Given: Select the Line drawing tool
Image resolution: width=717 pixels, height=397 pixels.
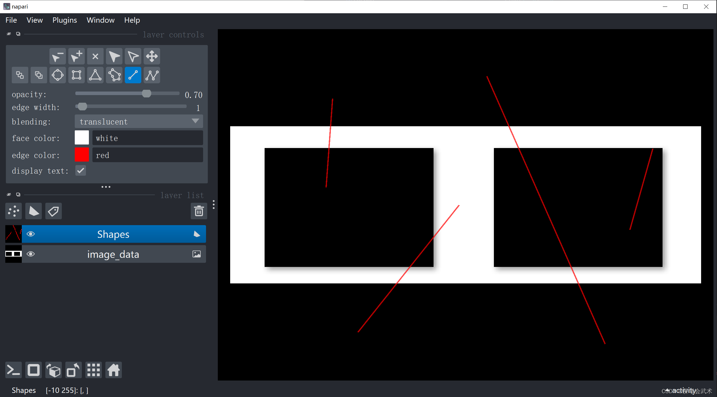Looking at the screenshot, I should [x=132, y=74].
